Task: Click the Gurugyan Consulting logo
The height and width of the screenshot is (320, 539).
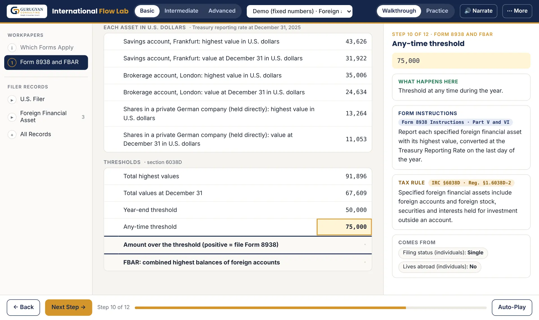Action: (x=27, y=11)
